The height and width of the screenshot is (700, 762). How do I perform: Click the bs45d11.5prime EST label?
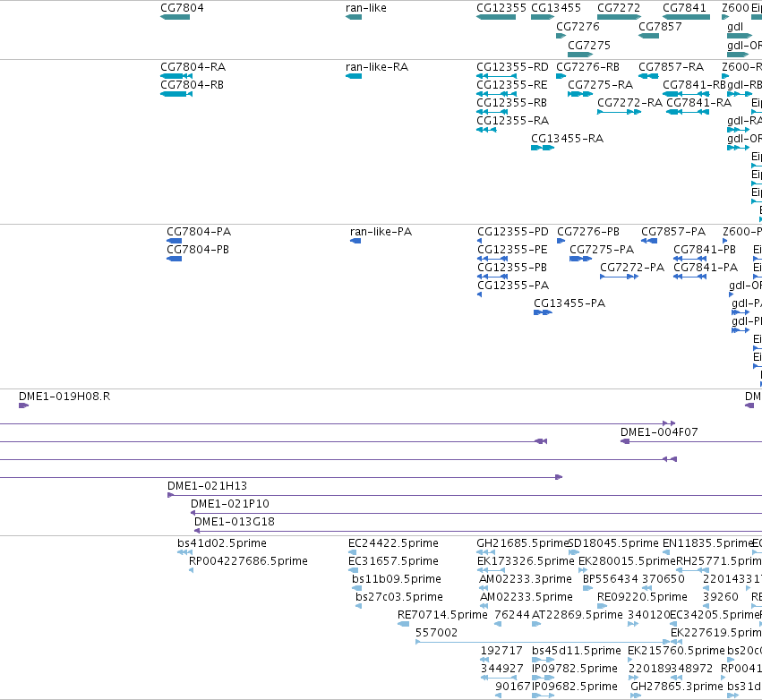(x=577, y=651)
